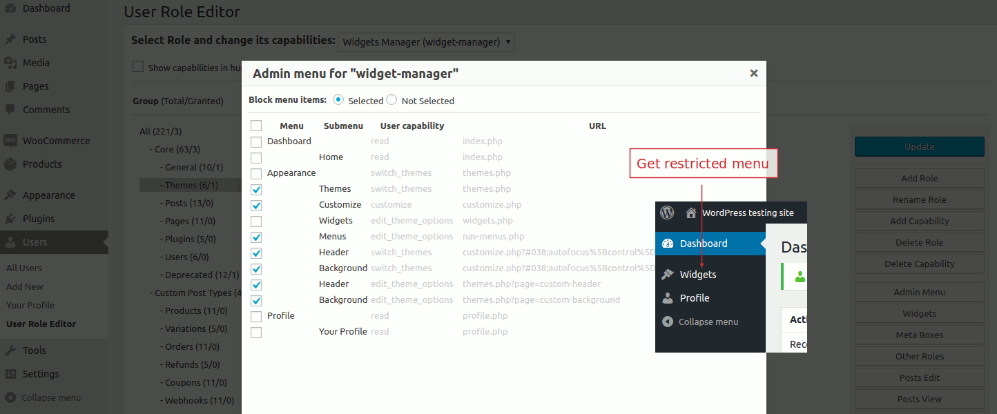997x414 pixels.
Task: Open Your Profile item in Users submenu
Action: click(x=30, y=305)
